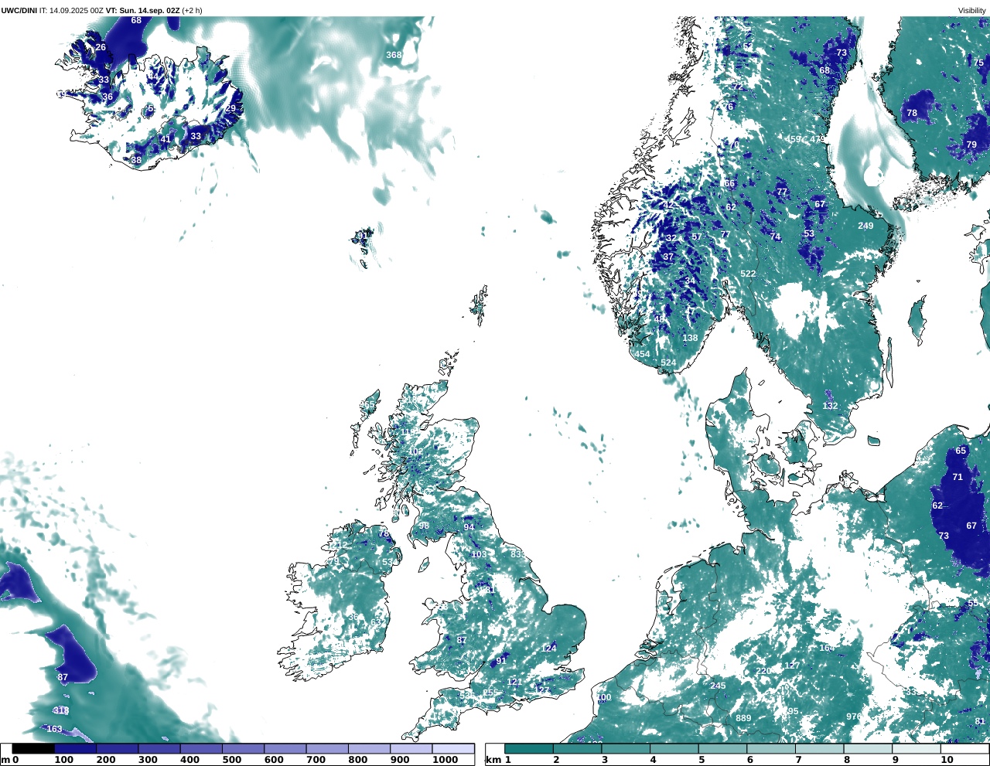Image resolution: width=990 pixels, height=766 pixels.
Task: Click the '976' value in Germany
Action: [x=853, y=717]
